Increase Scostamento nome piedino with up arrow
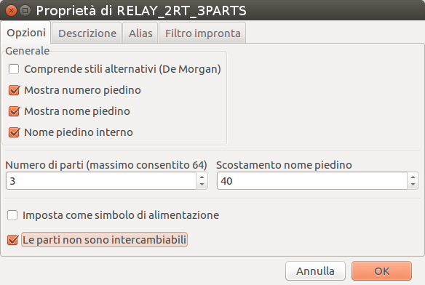The image size is (425, 285). [x=413, y=177]
